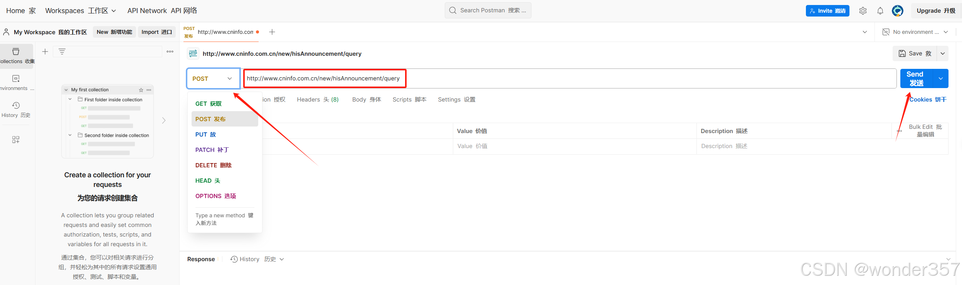Open the configure workspace sidebar grid icon
Viewport: 962px width, 285px height.
point(16,140)
